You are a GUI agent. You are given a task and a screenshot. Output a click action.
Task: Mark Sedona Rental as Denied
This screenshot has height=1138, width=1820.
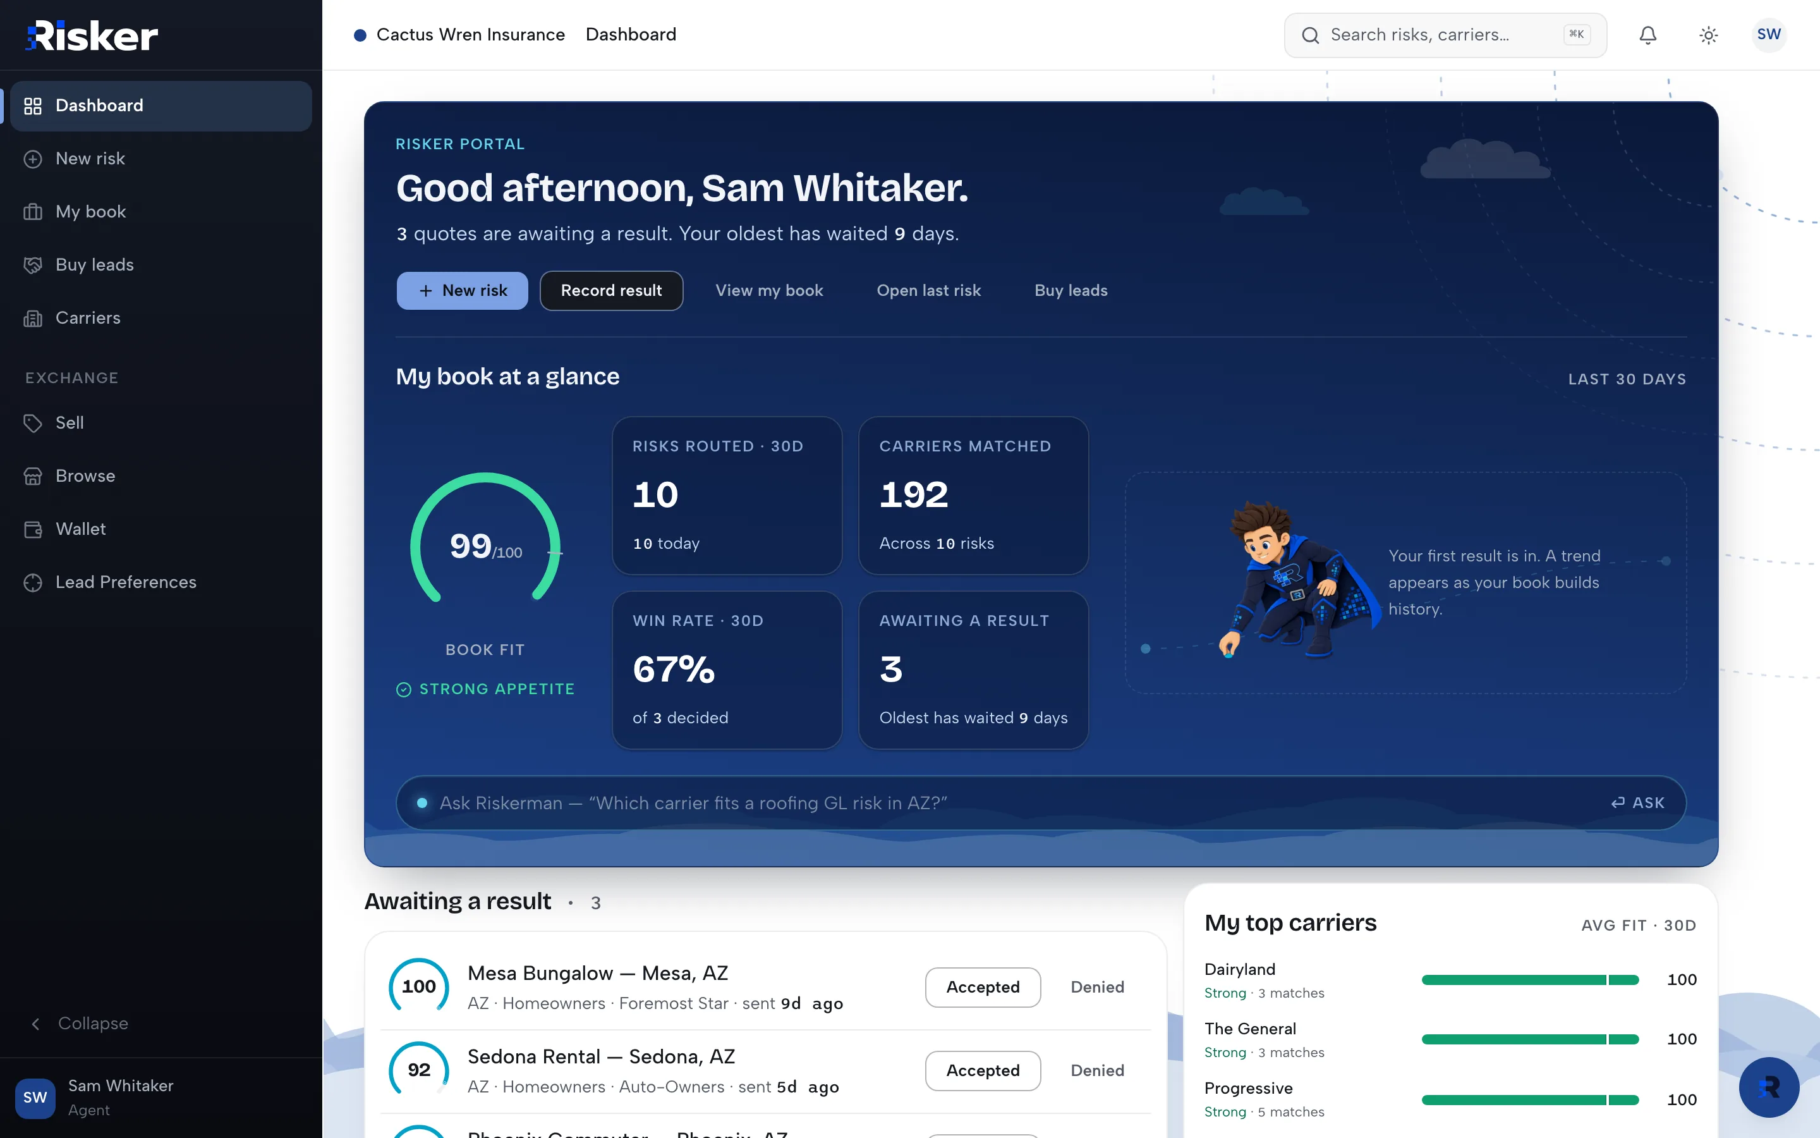(1097, 1070)
